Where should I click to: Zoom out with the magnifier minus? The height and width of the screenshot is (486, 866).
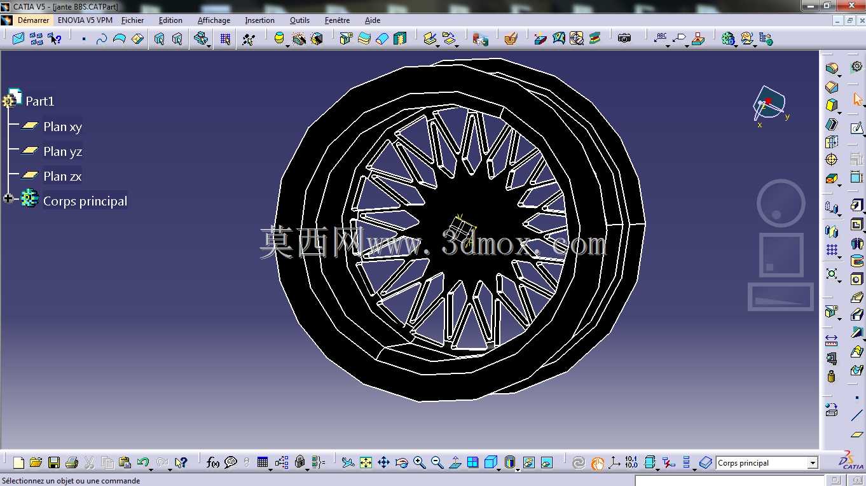(x=437, y=462)
